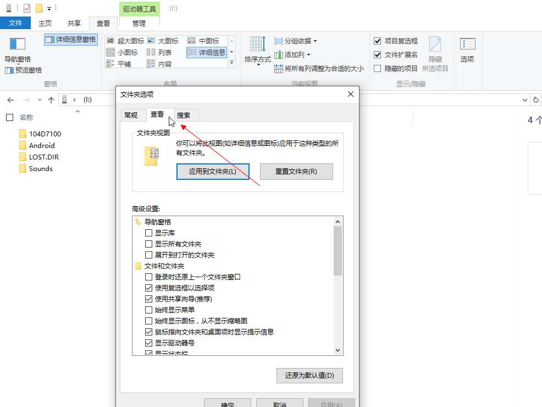Check Restore previous folder windows at logon (登录时还原上一个文件夹窗口)
Image resolution: width=542 pixels, height=407 pixels.
[148, 277]
